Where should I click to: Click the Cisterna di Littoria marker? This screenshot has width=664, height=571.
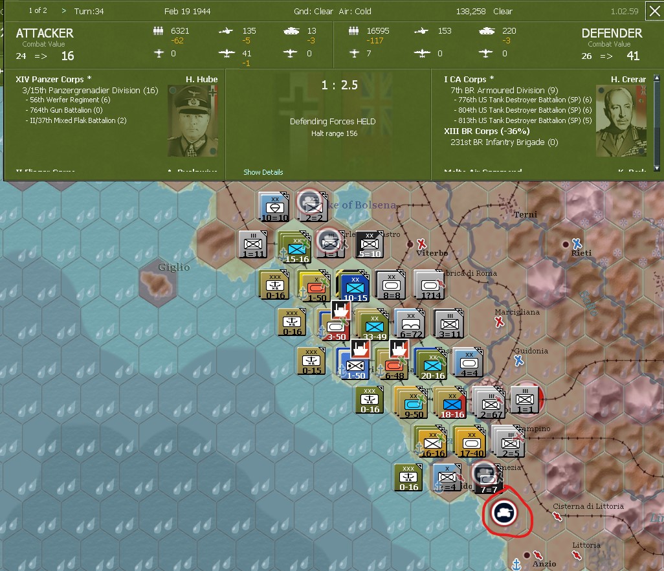click(x=557, y=516)
